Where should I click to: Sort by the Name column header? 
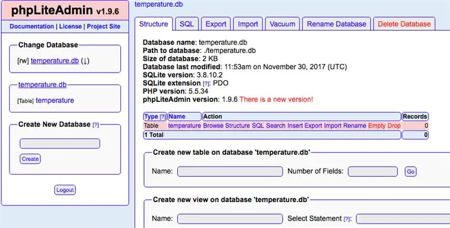tap(177, 117)
